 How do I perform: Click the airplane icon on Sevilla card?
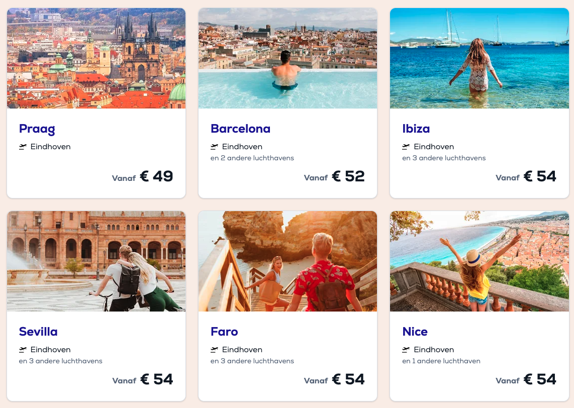click(x=23, y=350)
